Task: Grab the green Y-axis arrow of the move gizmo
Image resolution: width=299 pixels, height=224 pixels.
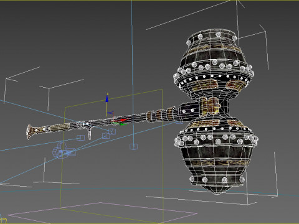Action: (123, 124)
